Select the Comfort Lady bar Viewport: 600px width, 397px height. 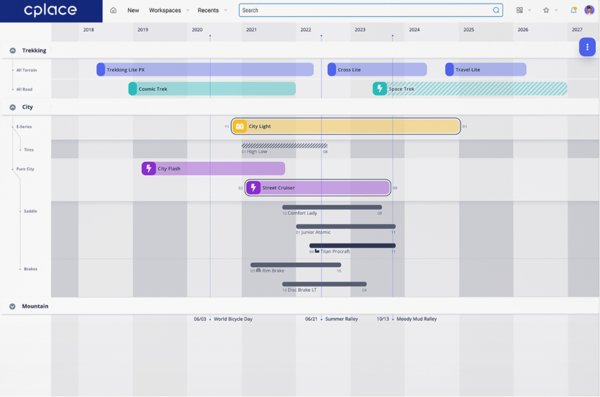(332, 208)
